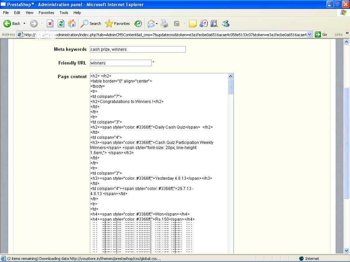Click inside the Meta keywords field
Image resolution: width=350 pixels, height=262 pixels.
[x=138, y=49]
